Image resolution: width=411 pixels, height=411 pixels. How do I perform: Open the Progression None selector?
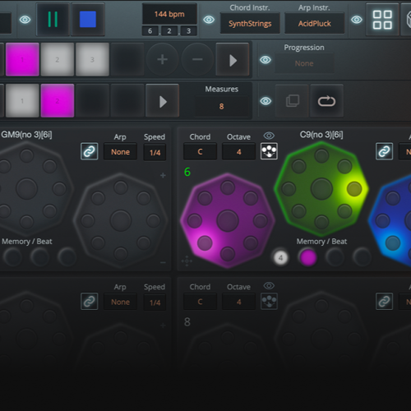pos(304,63)
